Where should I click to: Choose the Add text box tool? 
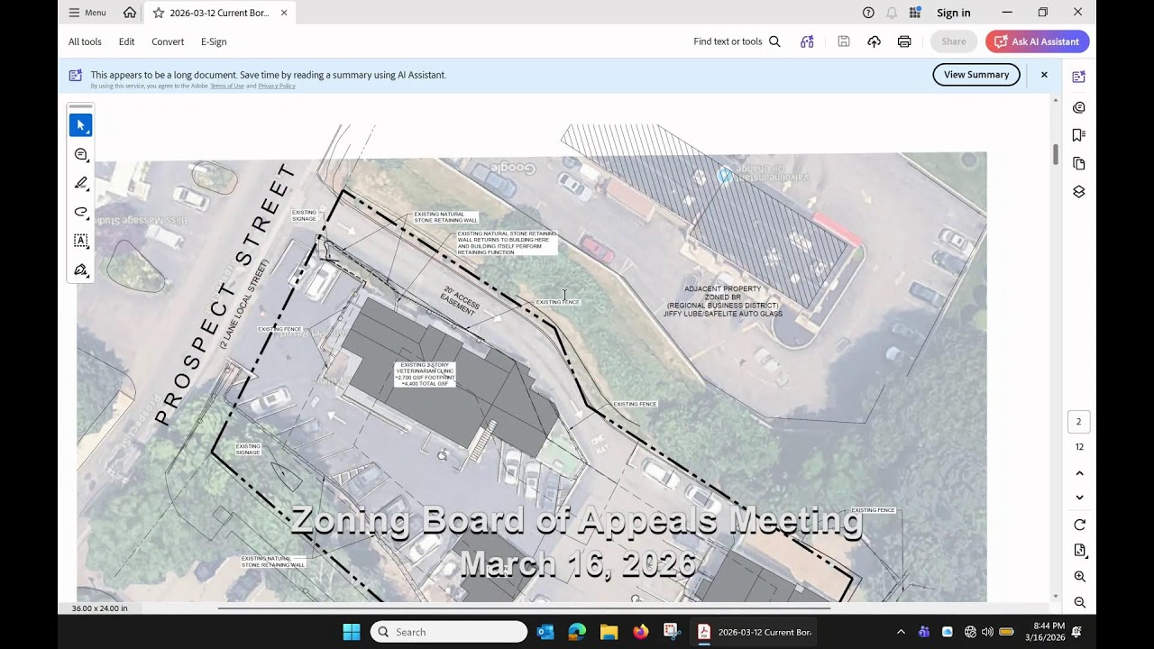click(81, 241)
